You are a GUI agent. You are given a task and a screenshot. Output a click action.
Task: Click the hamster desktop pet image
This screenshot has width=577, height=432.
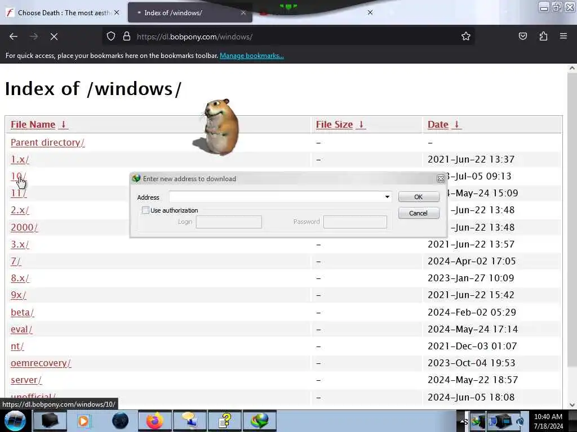(x=217, y=127)
